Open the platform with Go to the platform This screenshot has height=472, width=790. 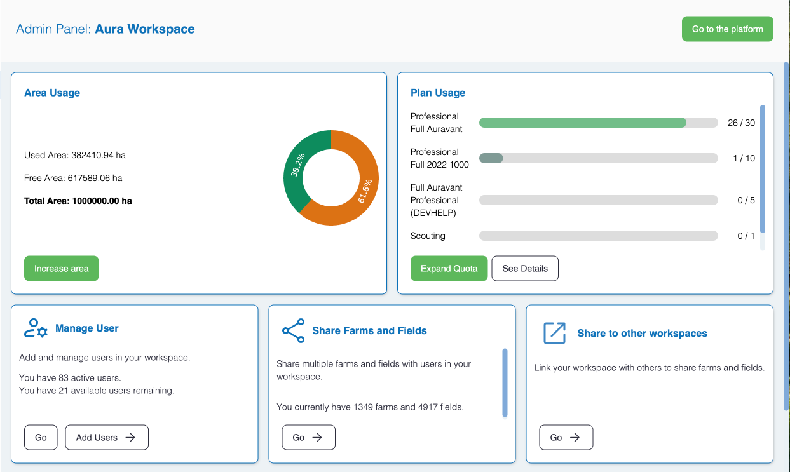(727, 29)
